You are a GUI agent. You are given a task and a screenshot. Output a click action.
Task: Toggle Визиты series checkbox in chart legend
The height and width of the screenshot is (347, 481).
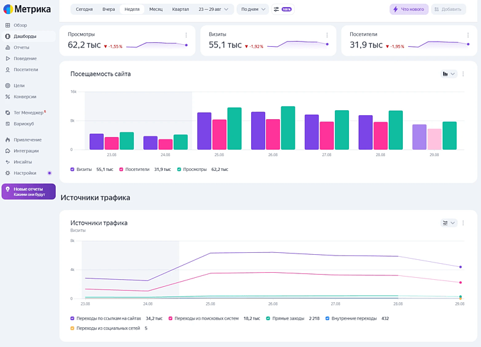click(x=72, y=170)
